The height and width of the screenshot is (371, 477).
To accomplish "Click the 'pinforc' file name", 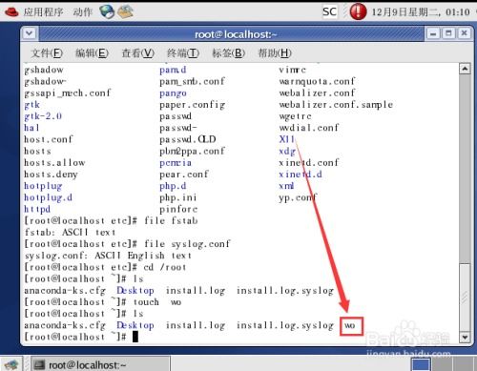I will pyautogui.click(x=178, y=209).
